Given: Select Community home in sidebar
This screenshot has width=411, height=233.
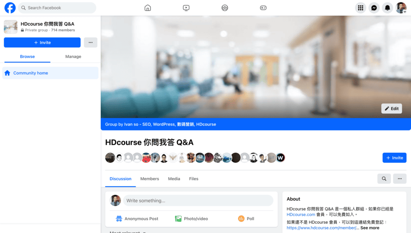Looking at the screenshot, I should click(x=50, y=73).
